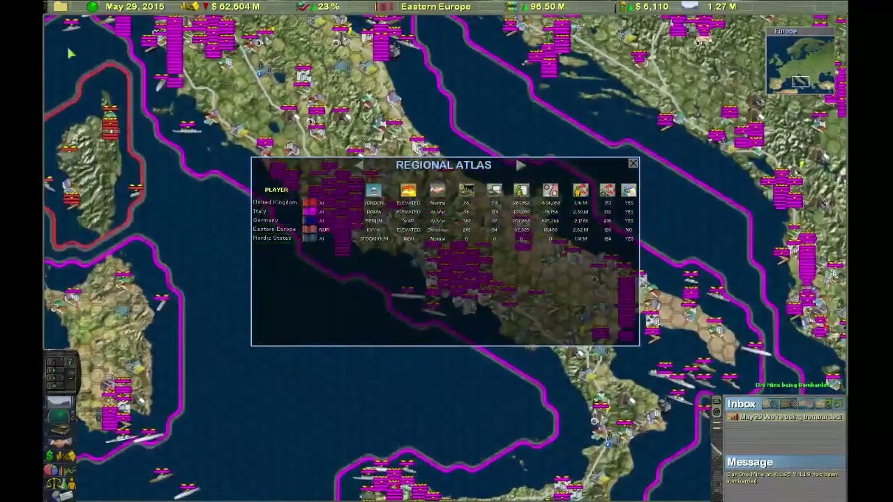Screen dimensions: 893x502
Task: Open the folder menu icon in top bar
Action: [x=61, y=7]
